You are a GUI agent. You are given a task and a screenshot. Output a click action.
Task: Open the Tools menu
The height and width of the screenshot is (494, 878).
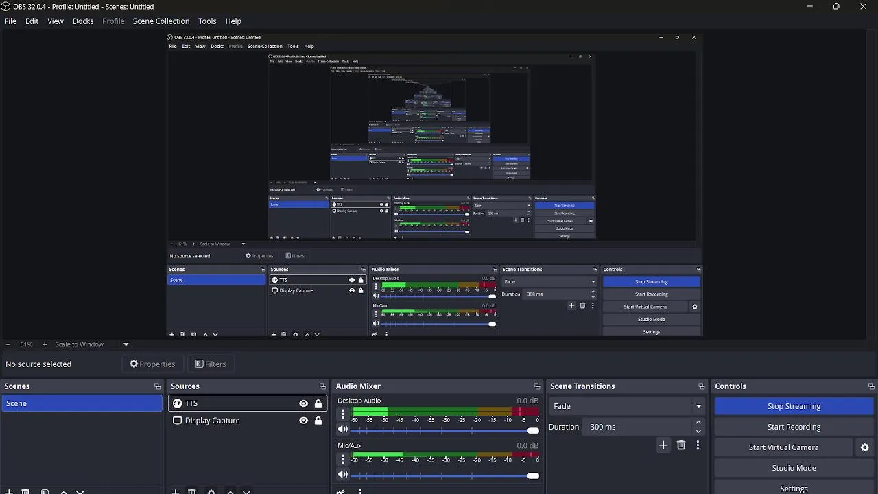[207, 21]
